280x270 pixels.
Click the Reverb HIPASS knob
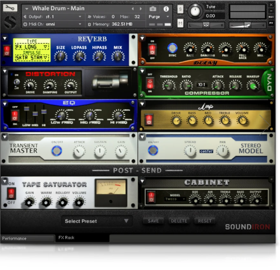(x=99, y=56)
